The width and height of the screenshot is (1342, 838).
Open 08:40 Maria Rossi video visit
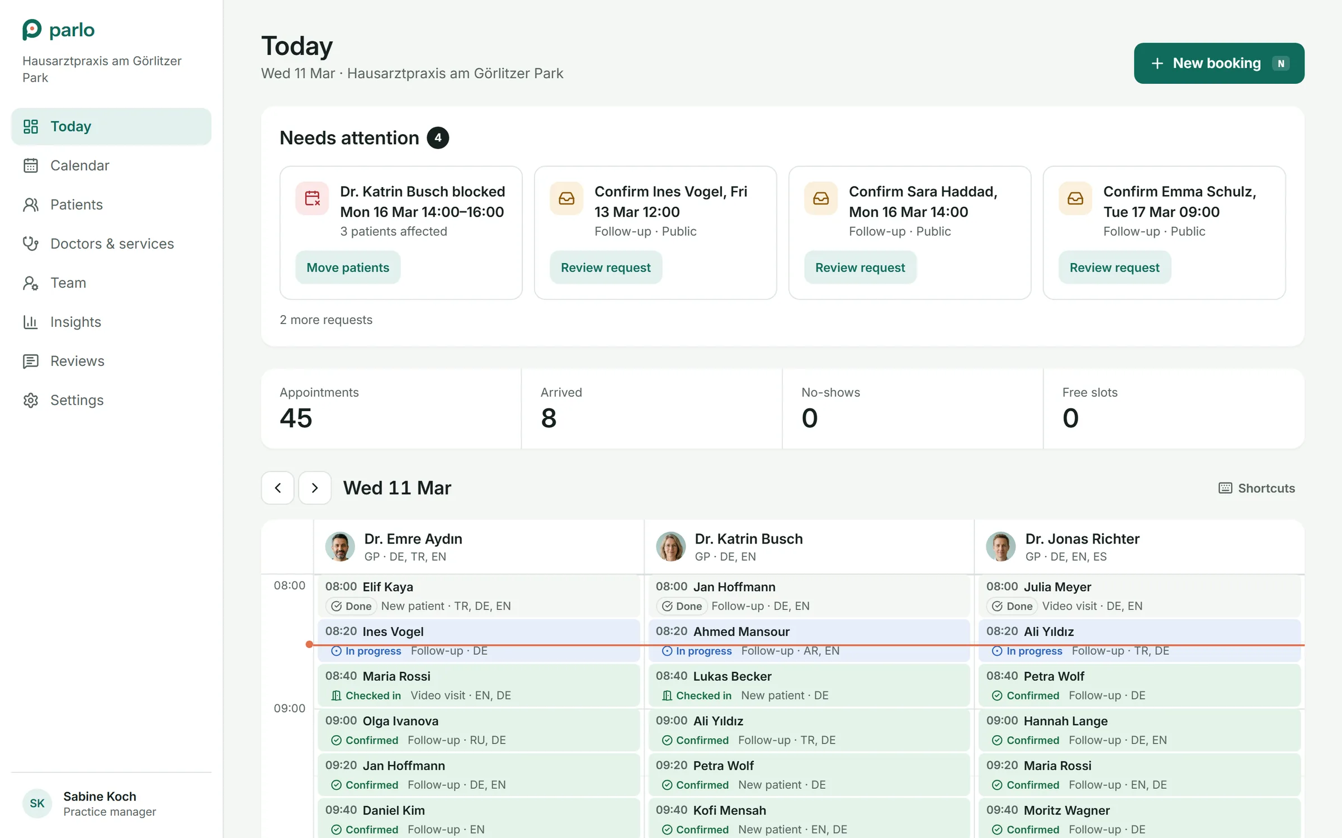tap(479, 685)
